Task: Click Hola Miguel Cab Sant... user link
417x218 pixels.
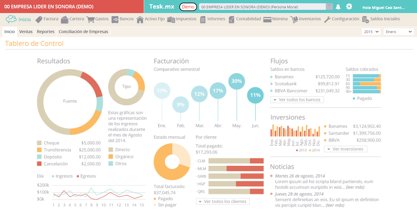Action: [384, 7]
